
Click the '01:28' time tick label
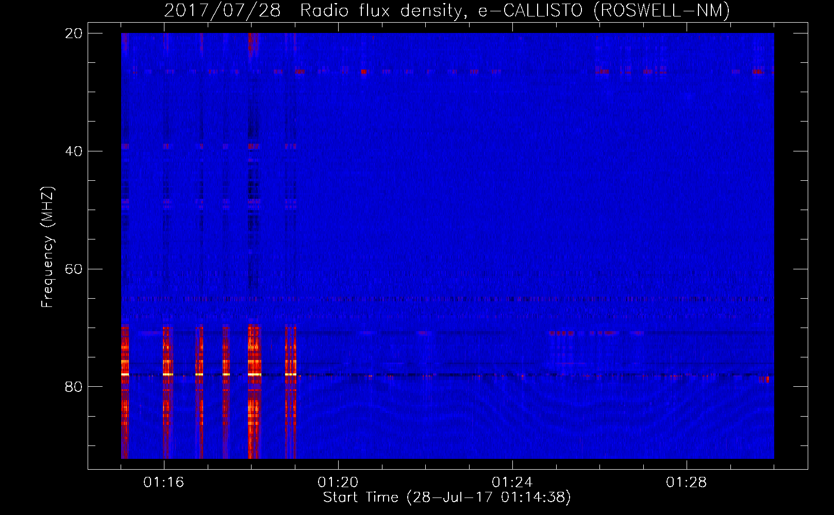point(687,483)
